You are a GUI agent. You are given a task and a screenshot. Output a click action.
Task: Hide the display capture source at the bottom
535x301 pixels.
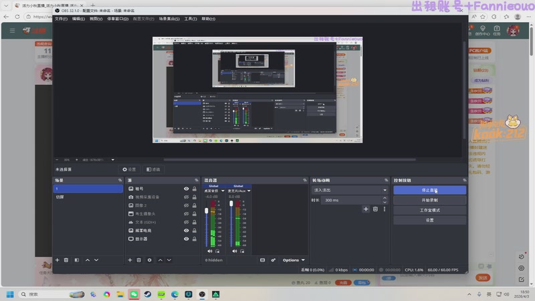click(187, 239)
